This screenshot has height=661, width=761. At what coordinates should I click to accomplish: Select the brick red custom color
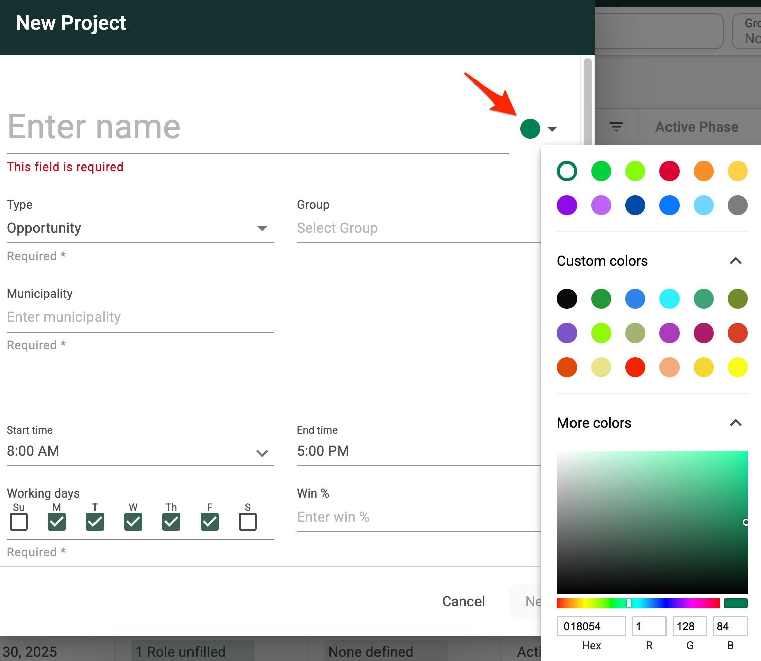738,333
